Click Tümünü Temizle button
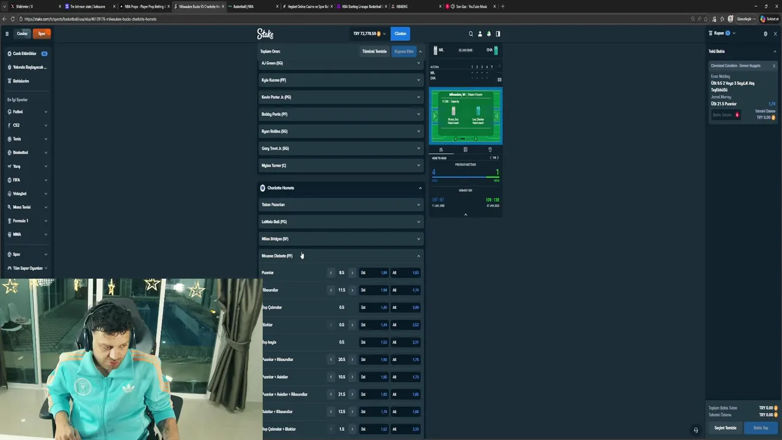This screenshot has height=440, width=782. tap(375, 51)
